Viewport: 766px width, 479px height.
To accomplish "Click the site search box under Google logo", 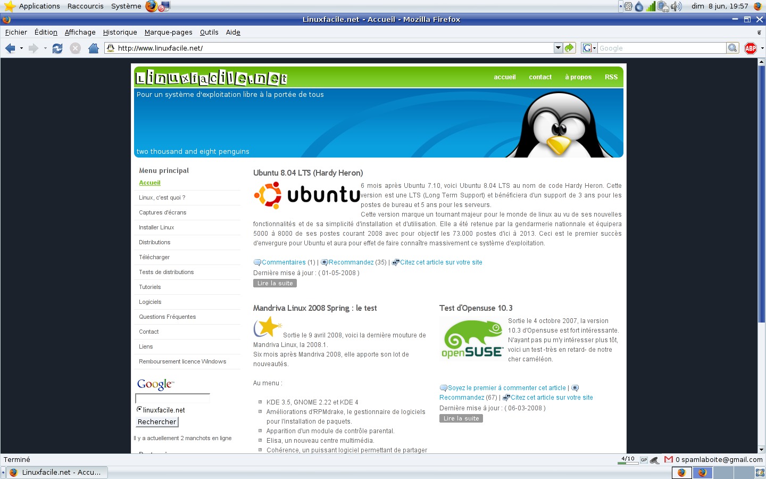I will (172, 398).
